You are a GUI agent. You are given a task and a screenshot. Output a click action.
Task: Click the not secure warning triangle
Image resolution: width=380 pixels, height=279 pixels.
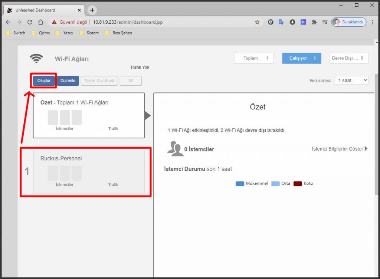coord(54,22)
